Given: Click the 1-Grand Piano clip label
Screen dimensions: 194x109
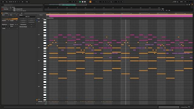Looking at the screenshot, I should tap(50, 18).
